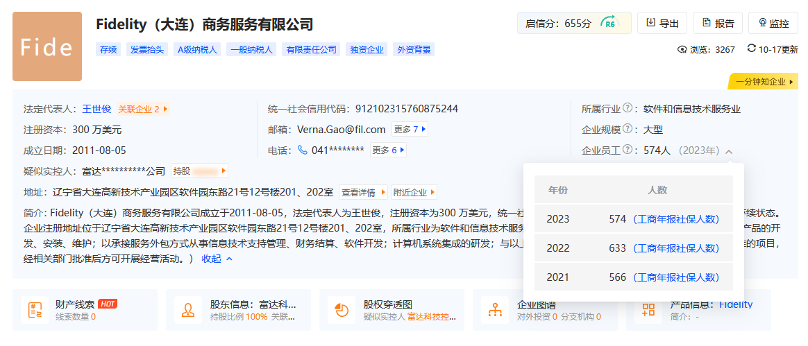This screenshot has height=346, width=808.
Task: Click help icon beside 企业员工
Action: click(x=627, y=150)
